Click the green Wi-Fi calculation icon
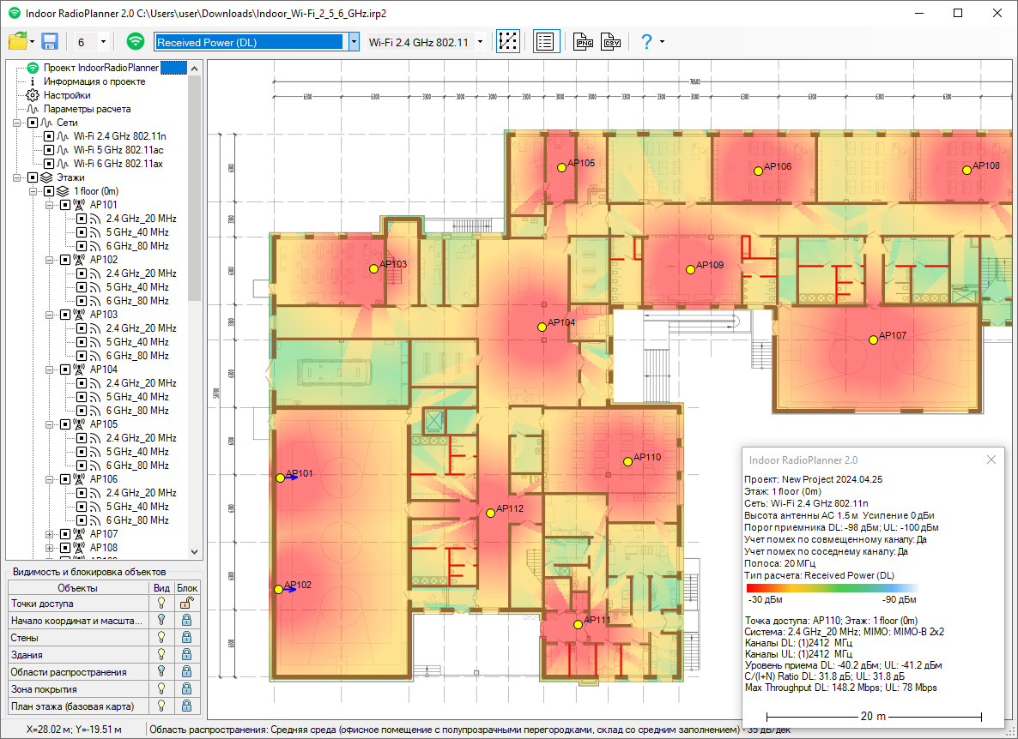 point(135,42)
